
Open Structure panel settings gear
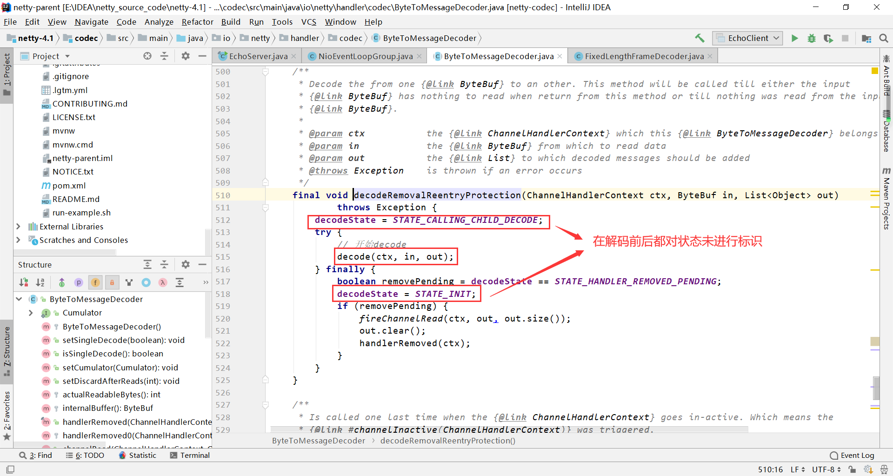point(186,264)
